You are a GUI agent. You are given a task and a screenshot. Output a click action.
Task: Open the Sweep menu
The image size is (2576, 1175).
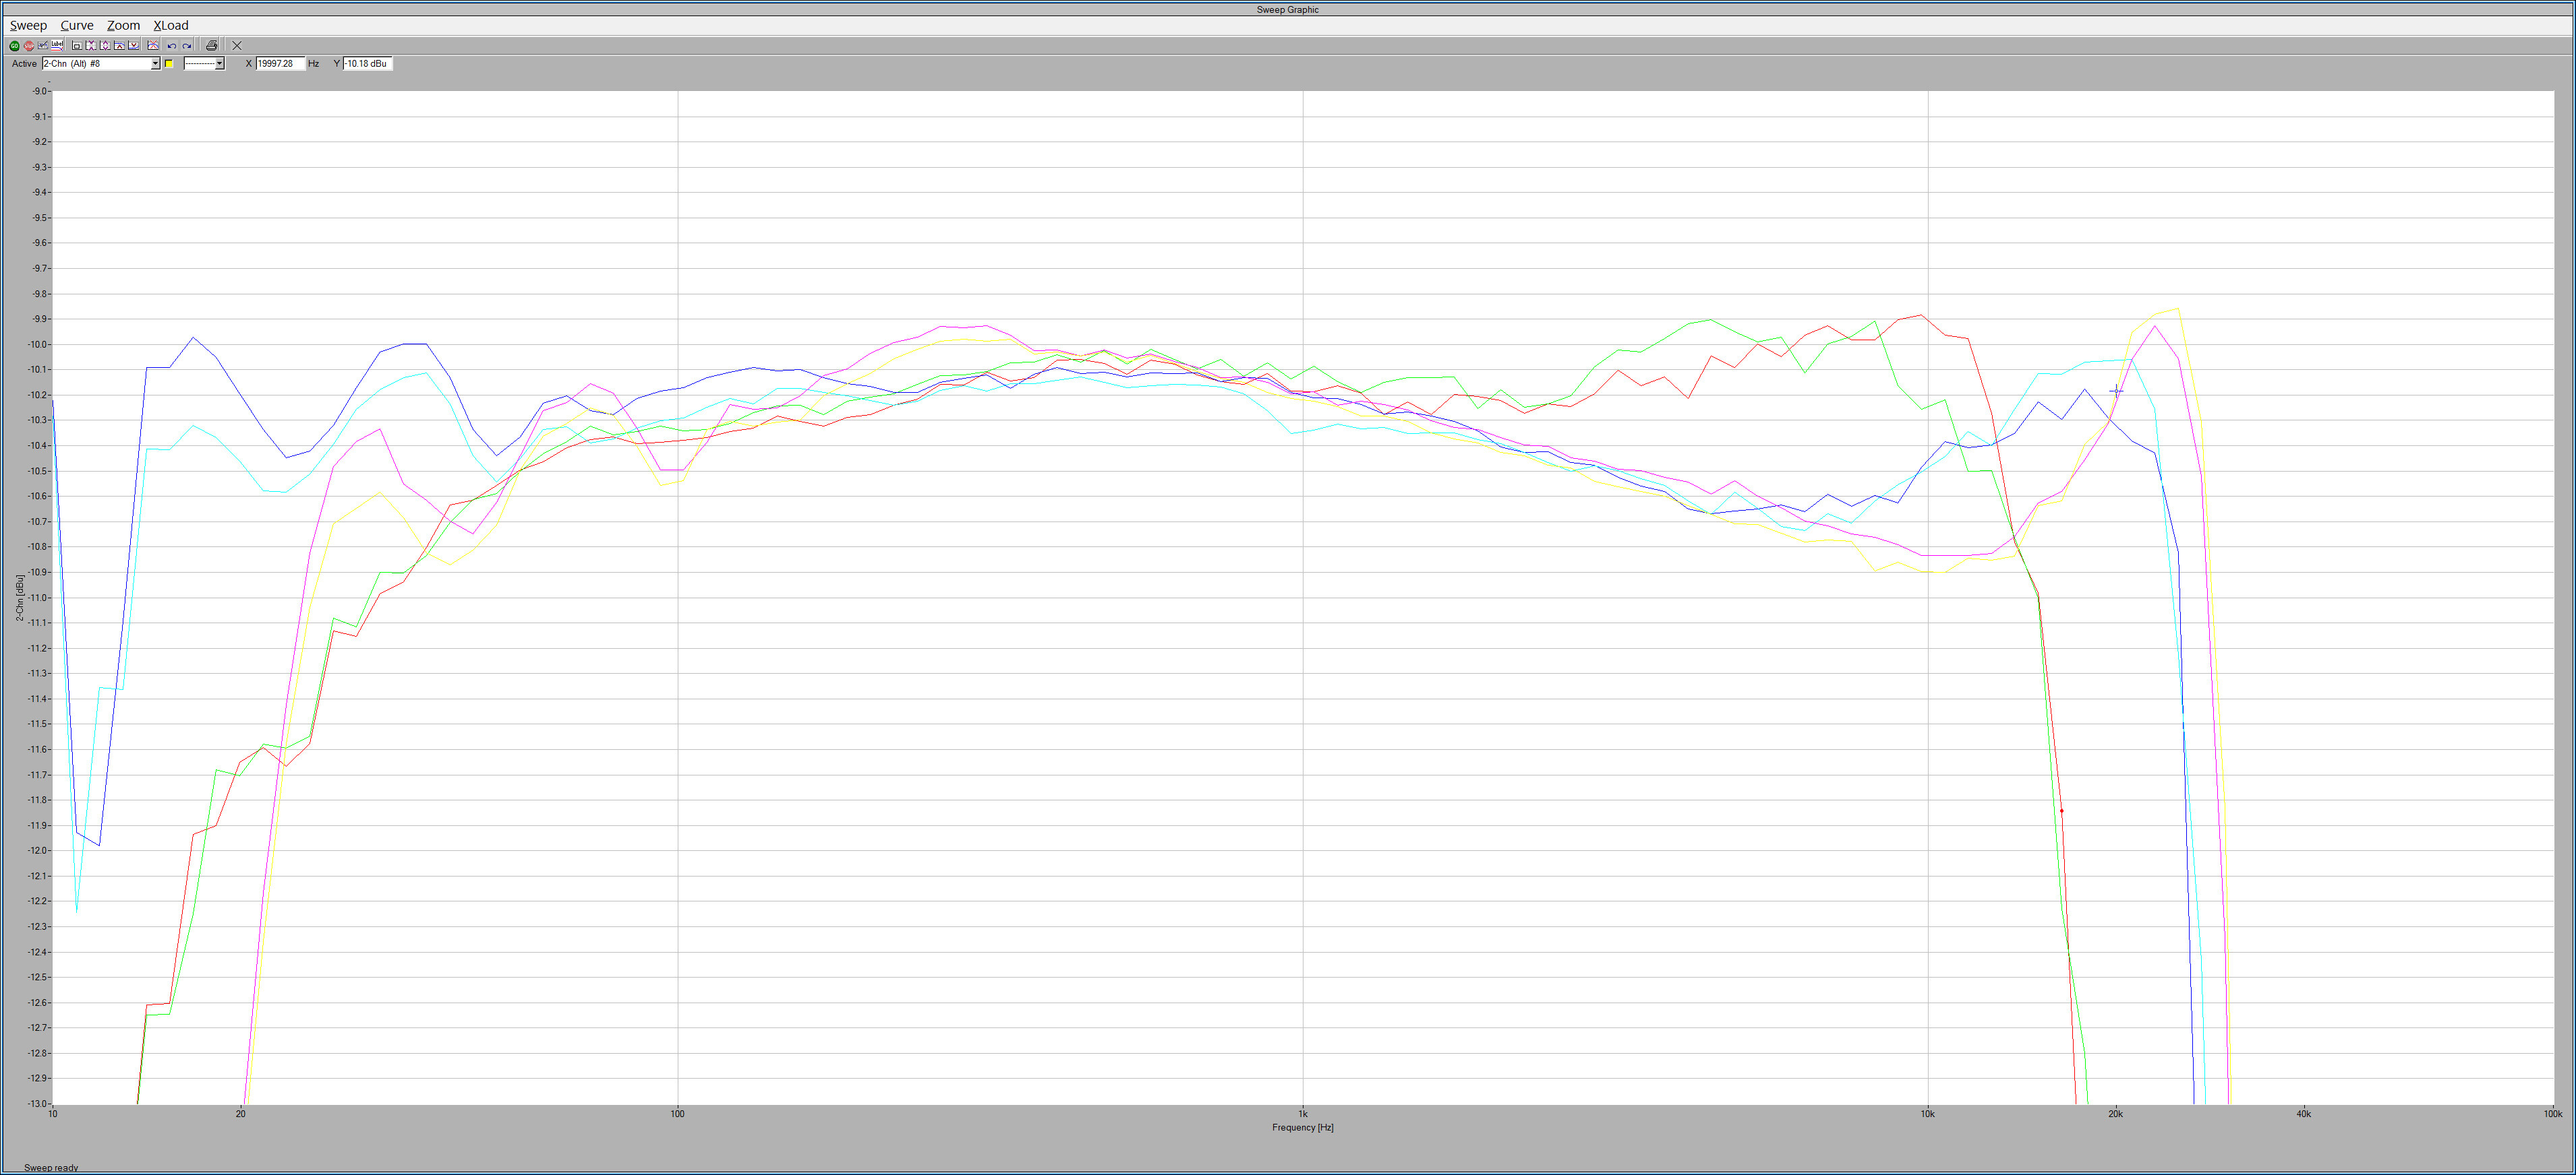point(28,25)
